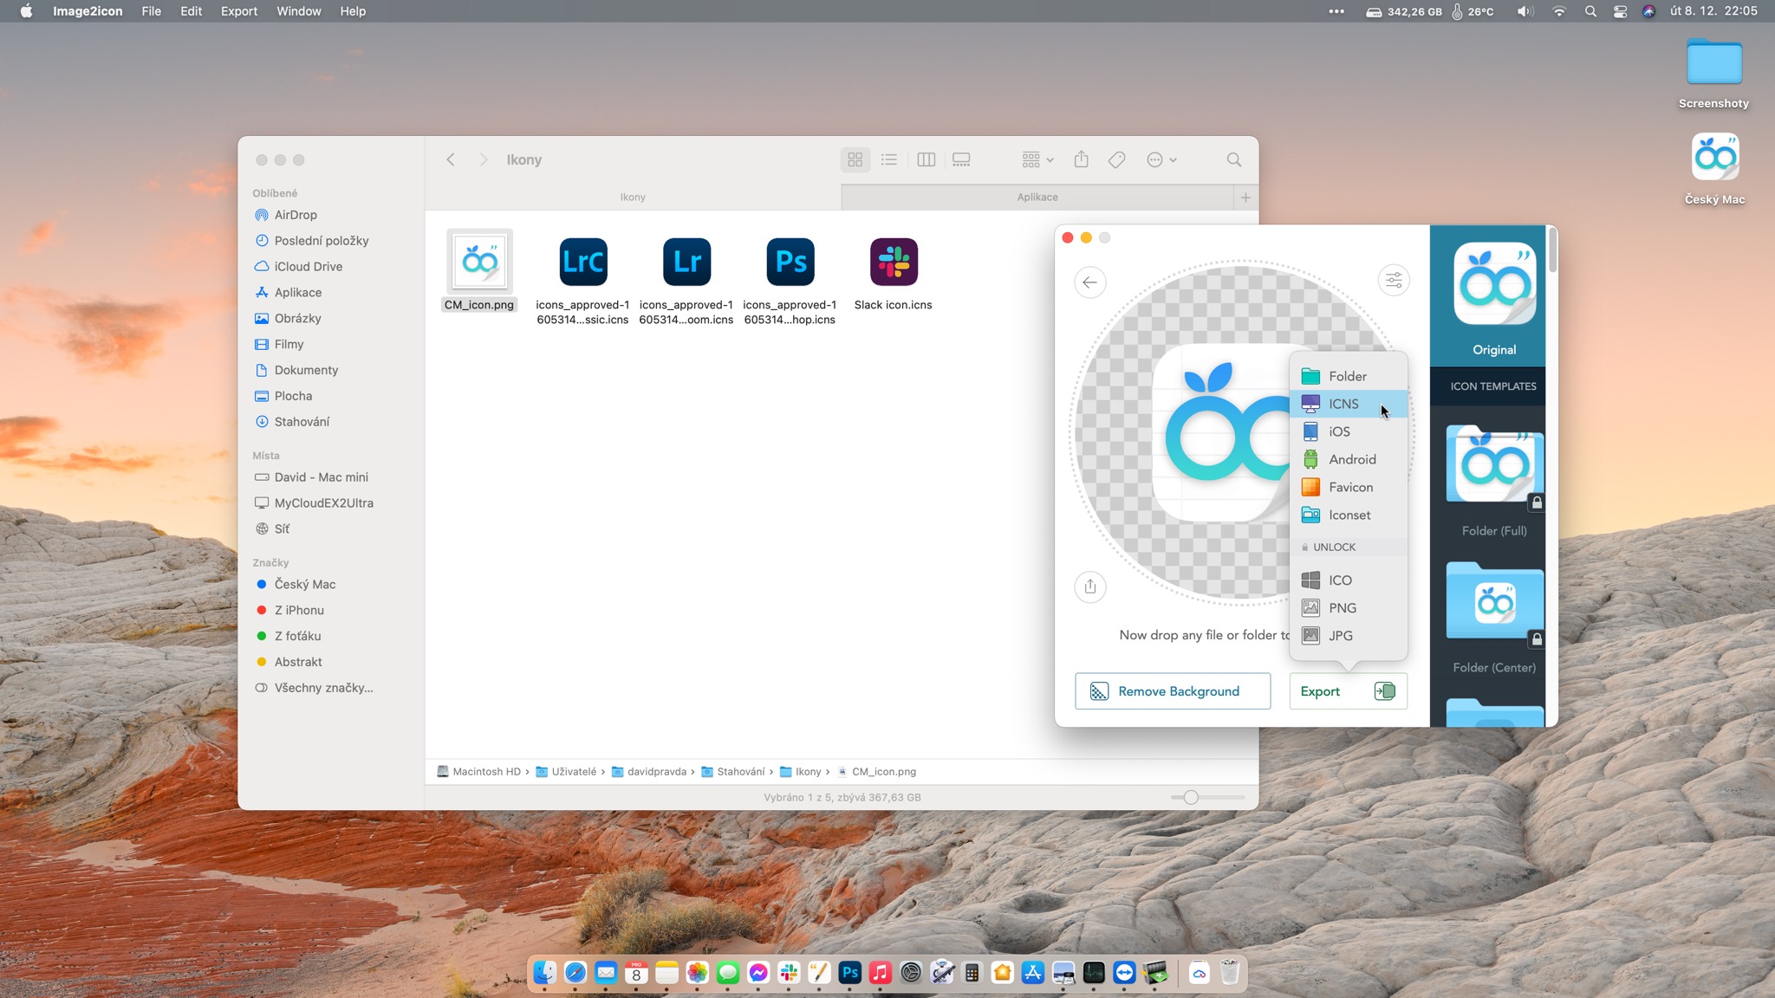The image size is (1775, 998).
Task: Click the share icon below the preview
Action: [1089, 586]
